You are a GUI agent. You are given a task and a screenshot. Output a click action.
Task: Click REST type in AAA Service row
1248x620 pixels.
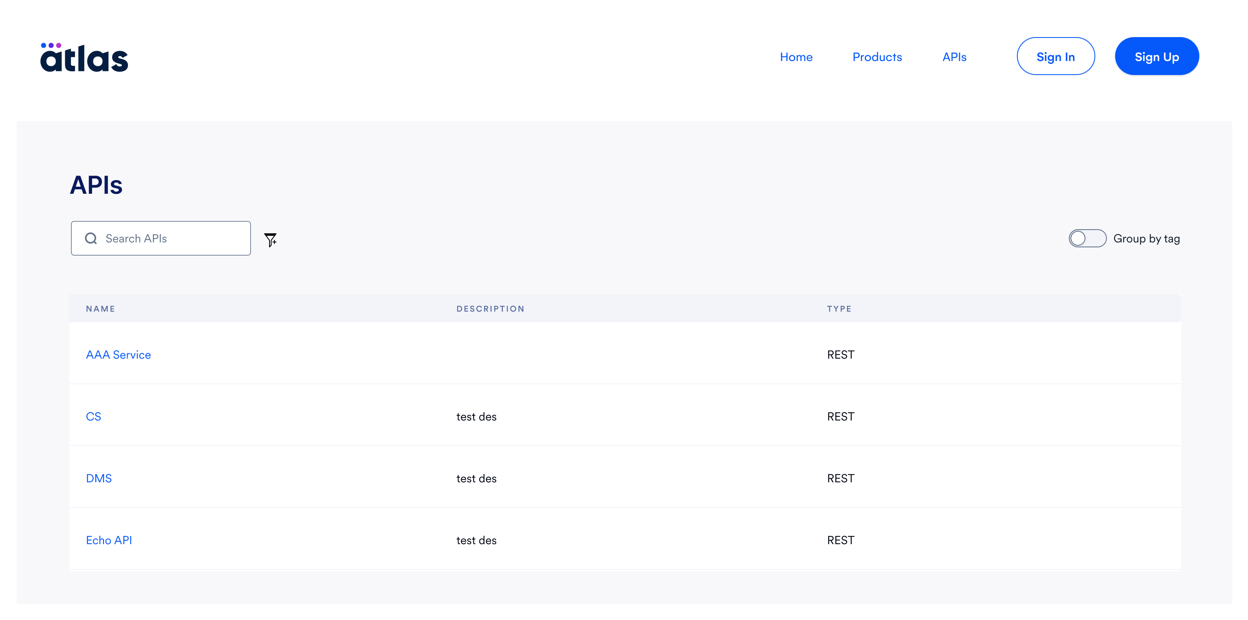point(841,355)
